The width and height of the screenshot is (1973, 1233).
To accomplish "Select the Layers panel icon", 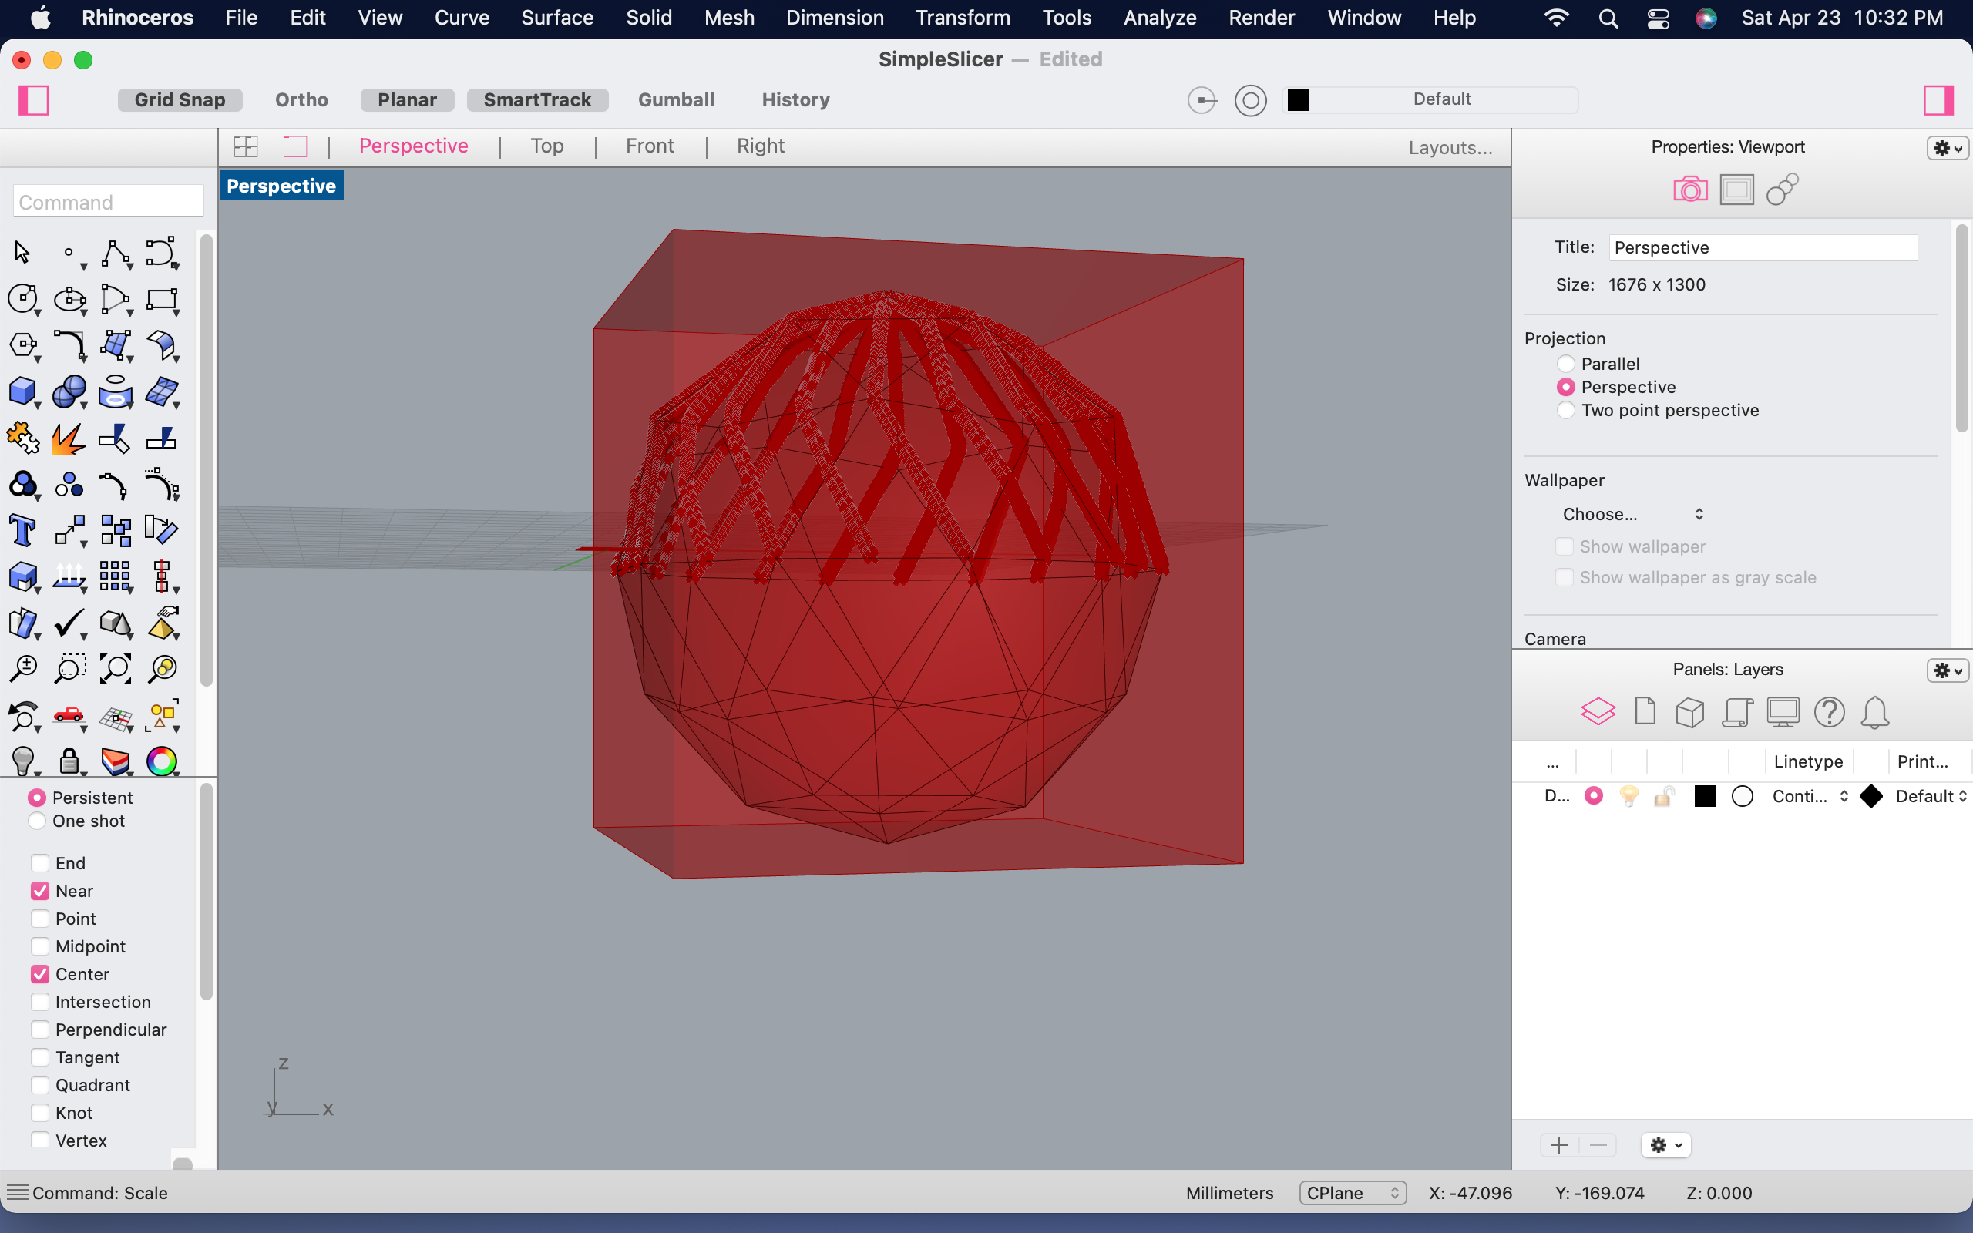I will point(1597,712).
